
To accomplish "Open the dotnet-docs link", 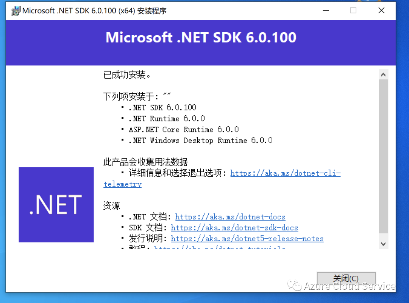I will click(230, 217).
